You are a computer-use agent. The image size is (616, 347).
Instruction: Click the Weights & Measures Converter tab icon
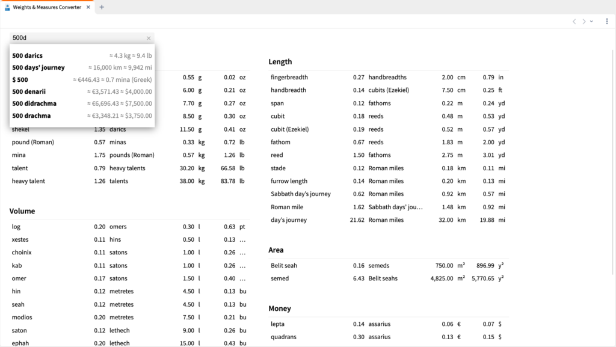tap(7, 7)
